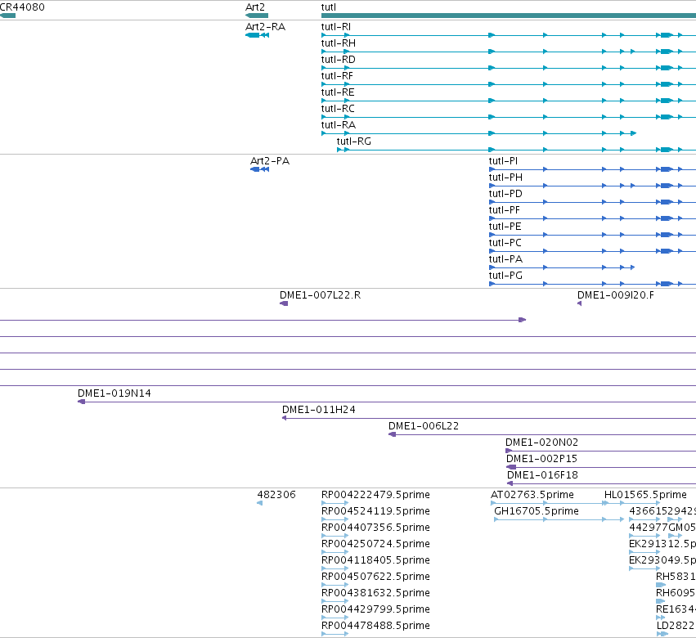This screenshot has width=696, height=638.
Task: Select the Art2-PA protein label
Action: tap(270, 160)
